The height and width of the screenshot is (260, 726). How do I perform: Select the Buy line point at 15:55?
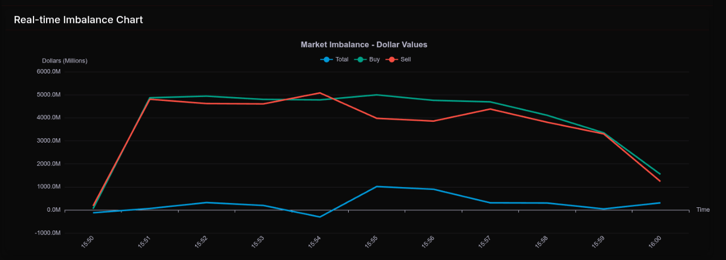(376, 95)
